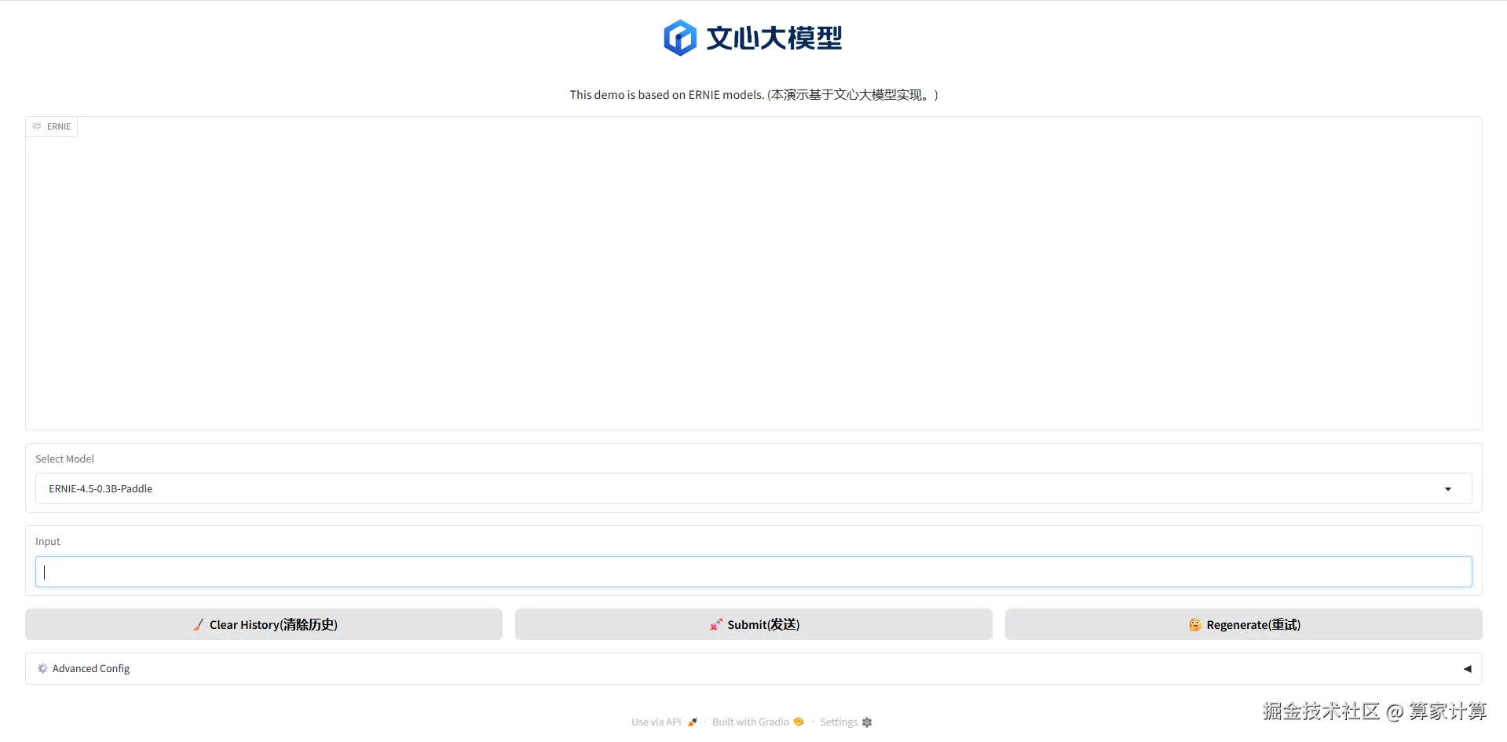Select the ERNIE-4.5-0.3B-Paddle model entry

pyautogui.click(x=100, y=488)
